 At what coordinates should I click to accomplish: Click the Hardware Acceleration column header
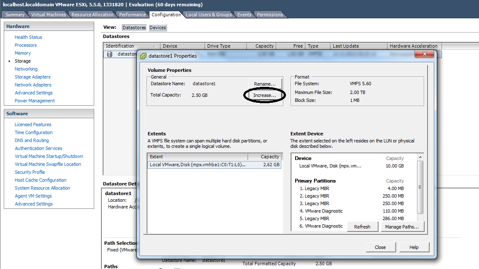point(414,46)
